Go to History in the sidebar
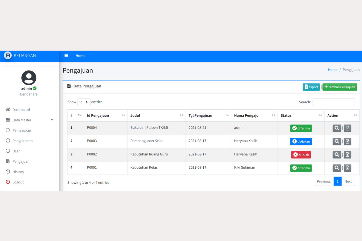The width and height of the screenshot is (362, 241). point(18,172)
